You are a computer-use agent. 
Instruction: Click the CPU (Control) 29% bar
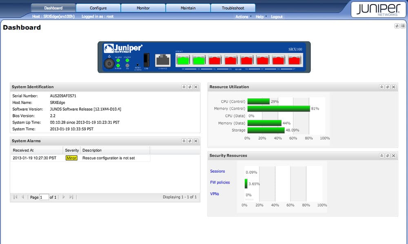259,101
